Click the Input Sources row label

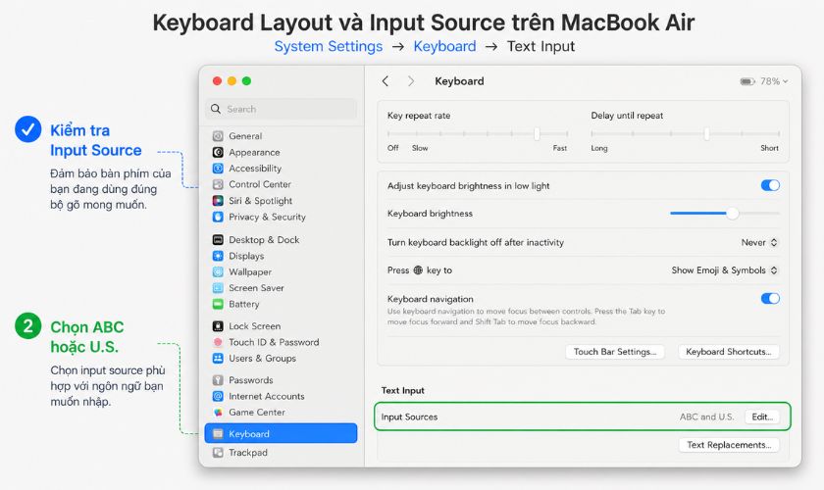click(x=409, y=417)
